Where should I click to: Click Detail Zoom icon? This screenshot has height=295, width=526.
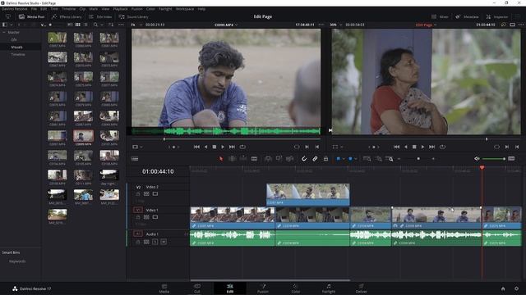coord(379,159)
